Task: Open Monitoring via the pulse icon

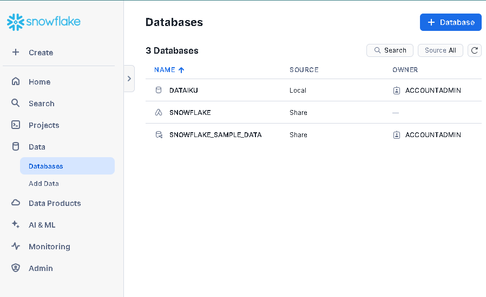Action: coord(16,247)
